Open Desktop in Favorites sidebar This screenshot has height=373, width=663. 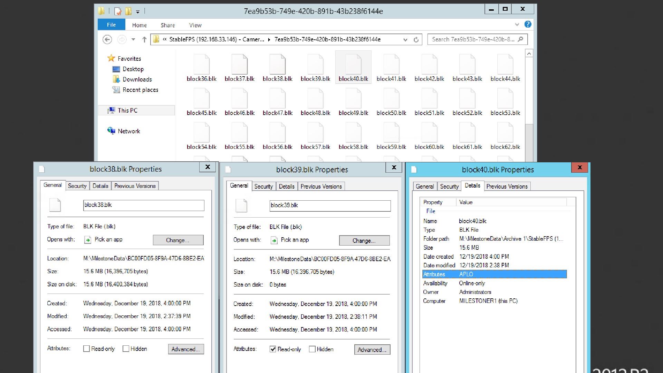133,69
